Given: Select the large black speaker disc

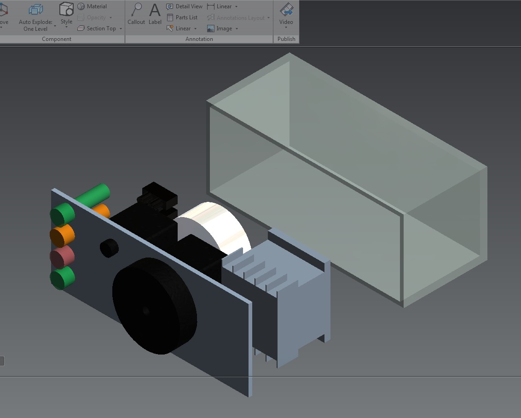Looking at the screenshot, I should pyautogui.click(x=155, y=306).
